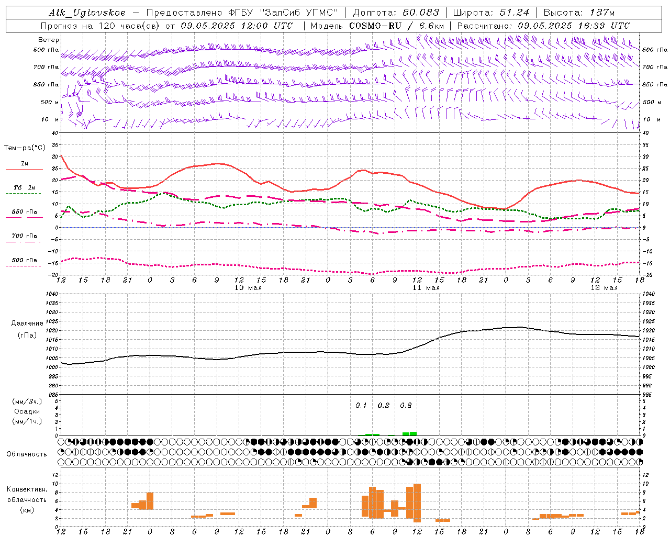Screen dimensions: 670x536
Task: Click the dash-dot line sample under 700 гПа legend
Action: 23,242
